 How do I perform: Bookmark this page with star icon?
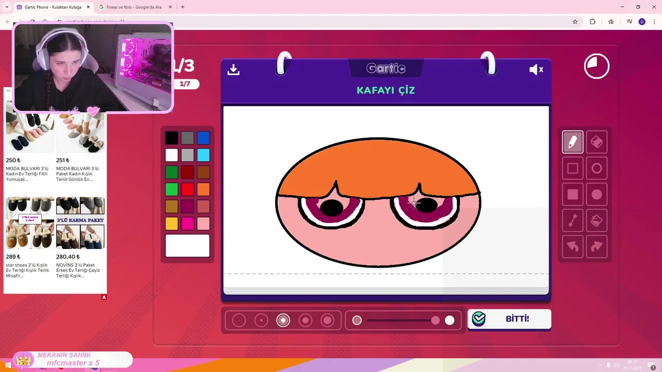coord(575,22)
